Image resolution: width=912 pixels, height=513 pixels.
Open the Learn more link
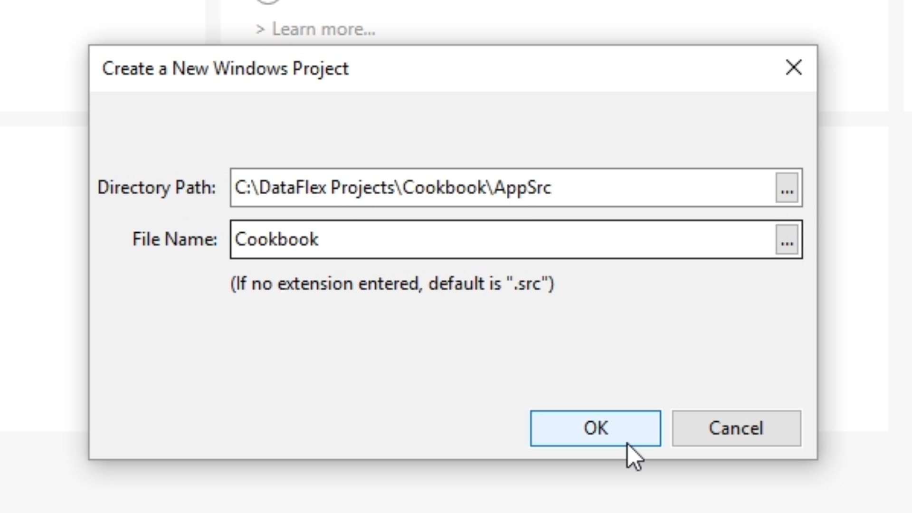tap(323, 29)
